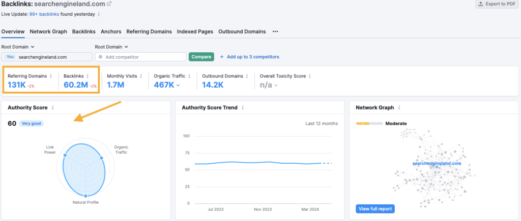Click info icon beside Overall Toxicity Score
Screen dimensions: 521x221
(x=310, y=76)
